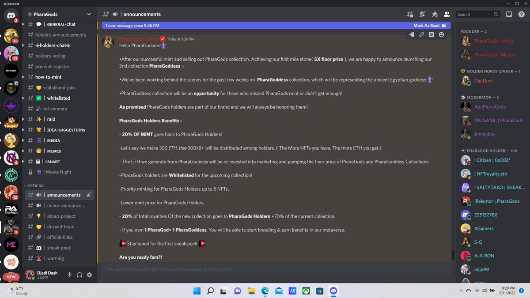Click the NEW unread mentions pill

click(11, 277)
